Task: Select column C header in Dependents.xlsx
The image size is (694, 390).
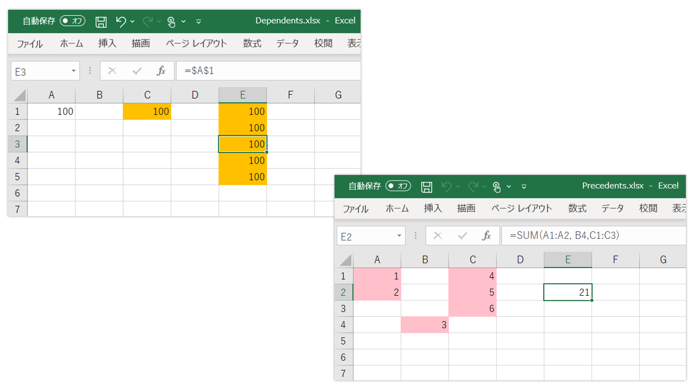Action: 147,95
